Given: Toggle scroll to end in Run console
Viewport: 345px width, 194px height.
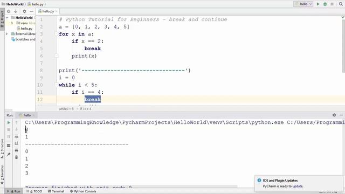Looking at the screenshot, I should pos(17,143).
